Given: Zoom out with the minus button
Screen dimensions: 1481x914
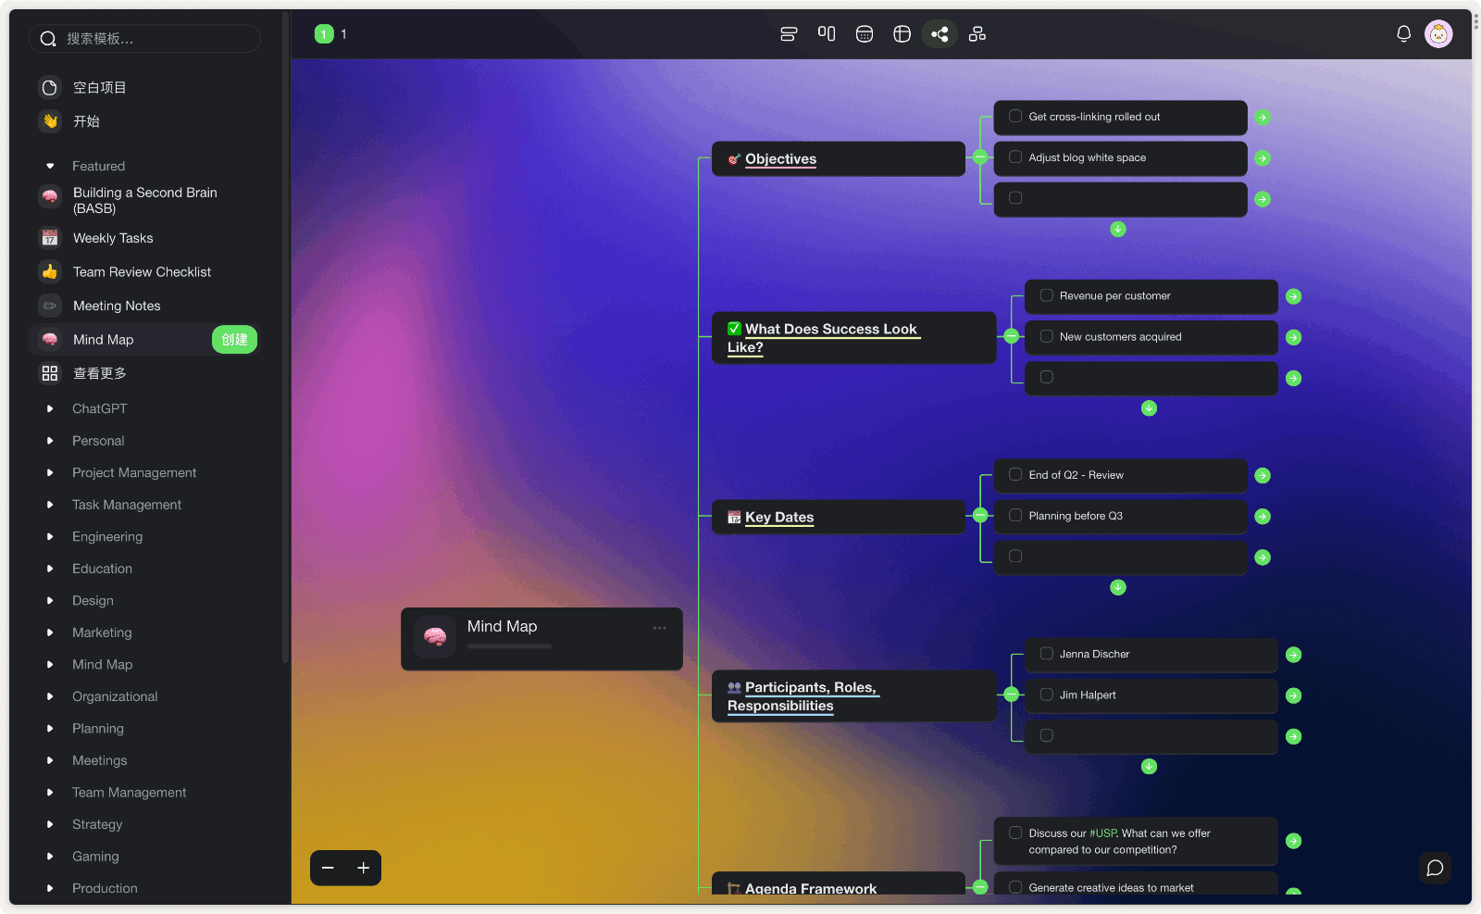Looking at the screenshot, I should [x=328, y=868].
